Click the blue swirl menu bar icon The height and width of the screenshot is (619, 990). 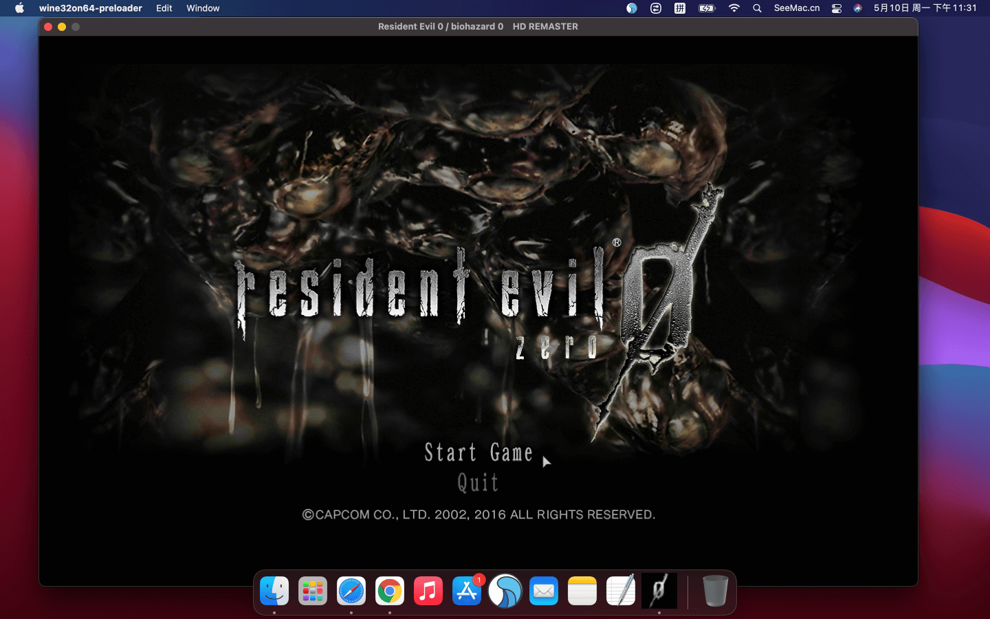pyautogui.click(x=632, y=8)
